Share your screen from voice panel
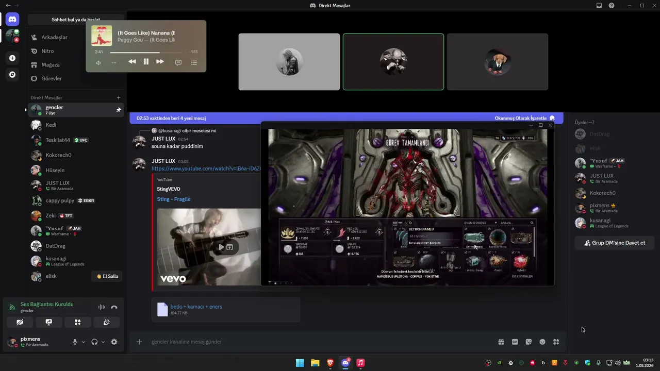Image resolution: width=660 pixels, height=371 pixels. pyautogui.click(x=49, y=322)
